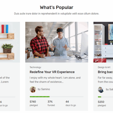Open the Redefine Your VR Experience title
Screen dimensions: 113x113
52,72
